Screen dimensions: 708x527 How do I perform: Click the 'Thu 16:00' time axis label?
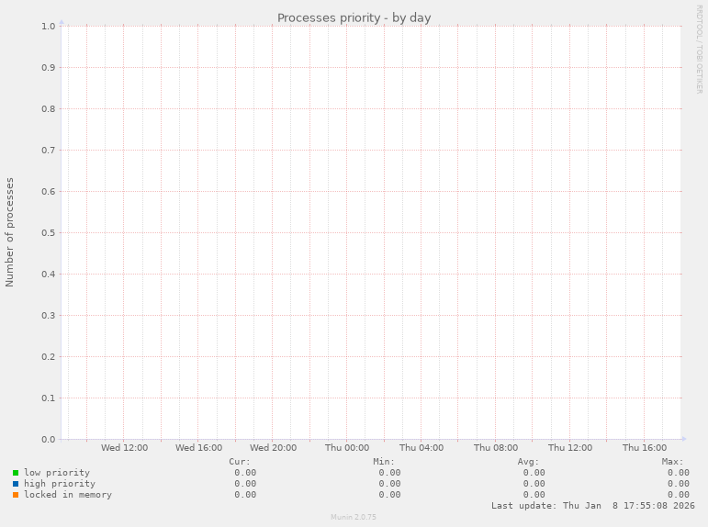pos(645,447)
